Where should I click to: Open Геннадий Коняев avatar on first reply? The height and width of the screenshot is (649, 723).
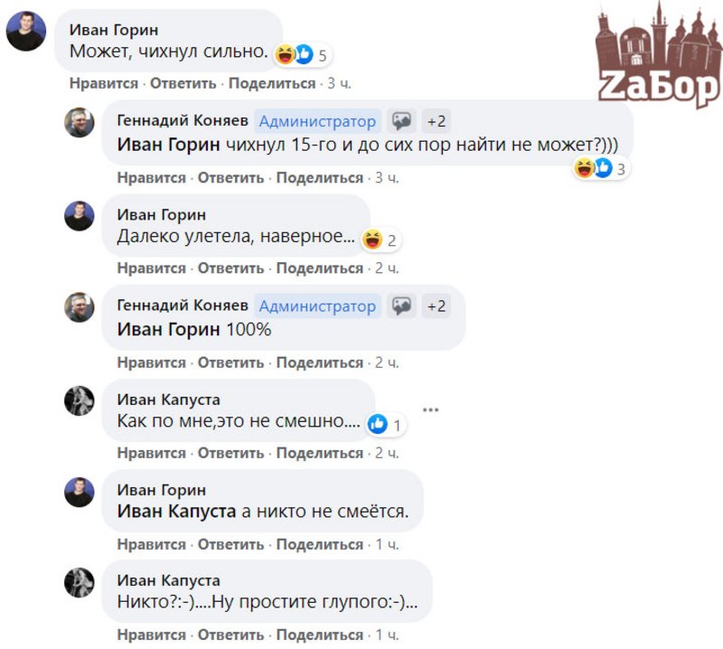tap(79, 123)
